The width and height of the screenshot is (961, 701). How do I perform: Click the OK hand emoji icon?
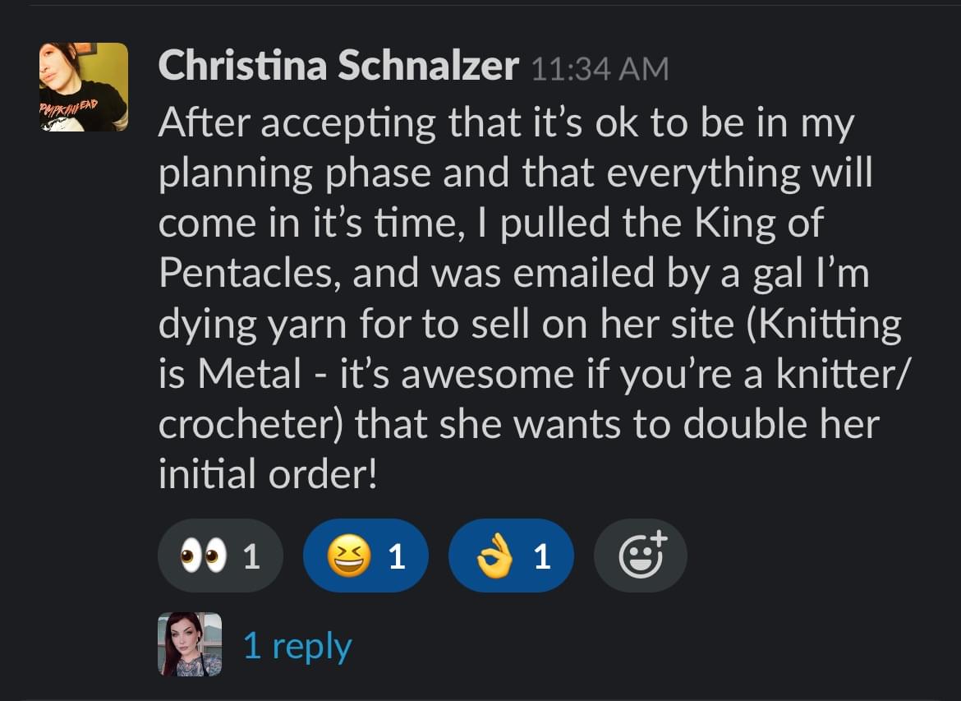pos(494,556)
